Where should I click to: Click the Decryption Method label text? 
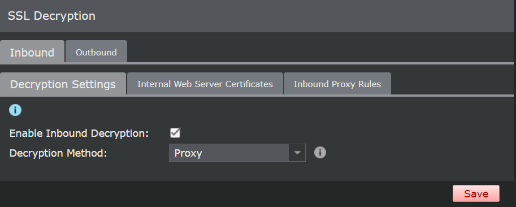point(58,153)
